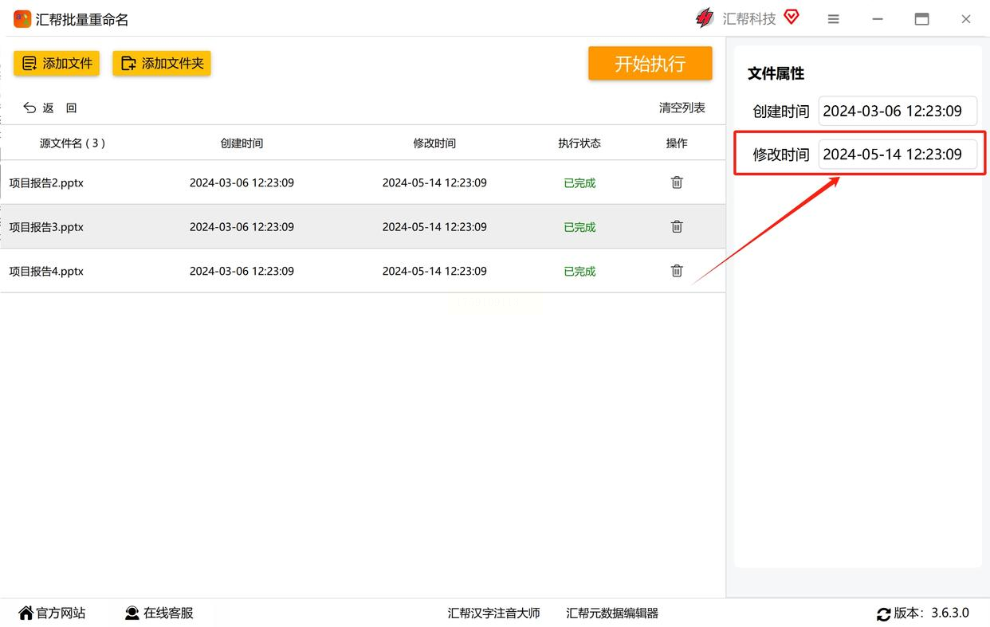Delete the 项目报告2.pptx row via trash icon
Image resolution: width=990 pixels, height=627 pixels.
point(677,182)
